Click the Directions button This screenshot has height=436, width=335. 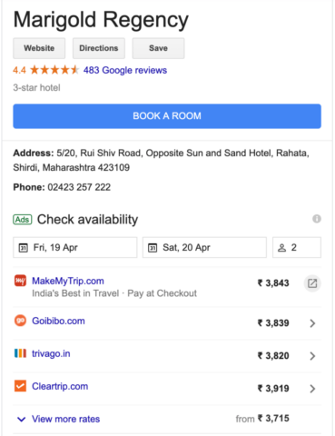99,48
